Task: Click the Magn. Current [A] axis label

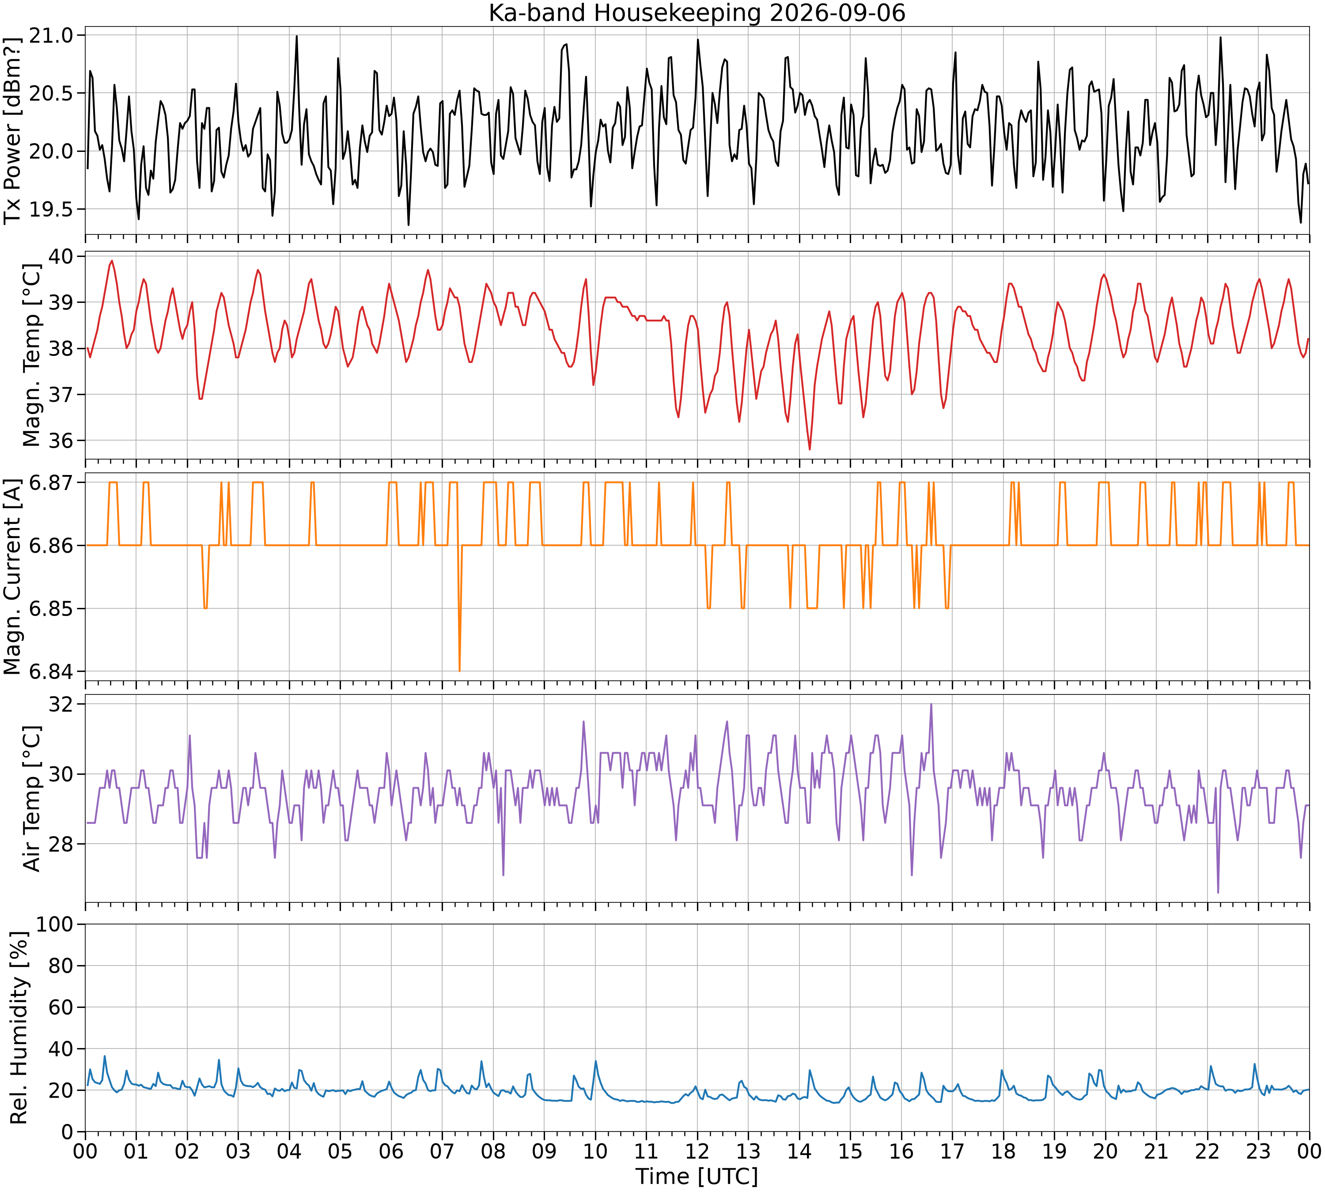Action: [12, 576]
